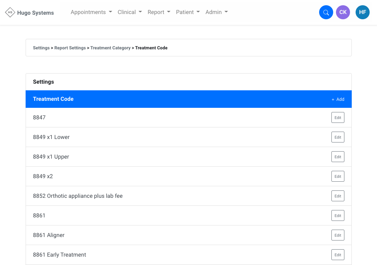Edit the 8849 x2 treatment code

[338, 176]
